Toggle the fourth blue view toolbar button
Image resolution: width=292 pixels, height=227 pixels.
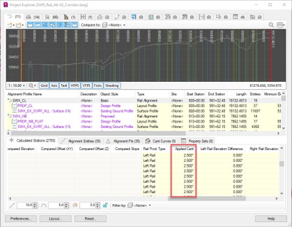click(x=52, y=25)
